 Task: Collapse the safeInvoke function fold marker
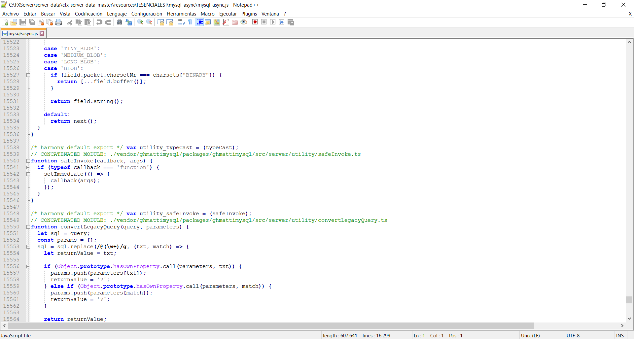click(28, 161)
